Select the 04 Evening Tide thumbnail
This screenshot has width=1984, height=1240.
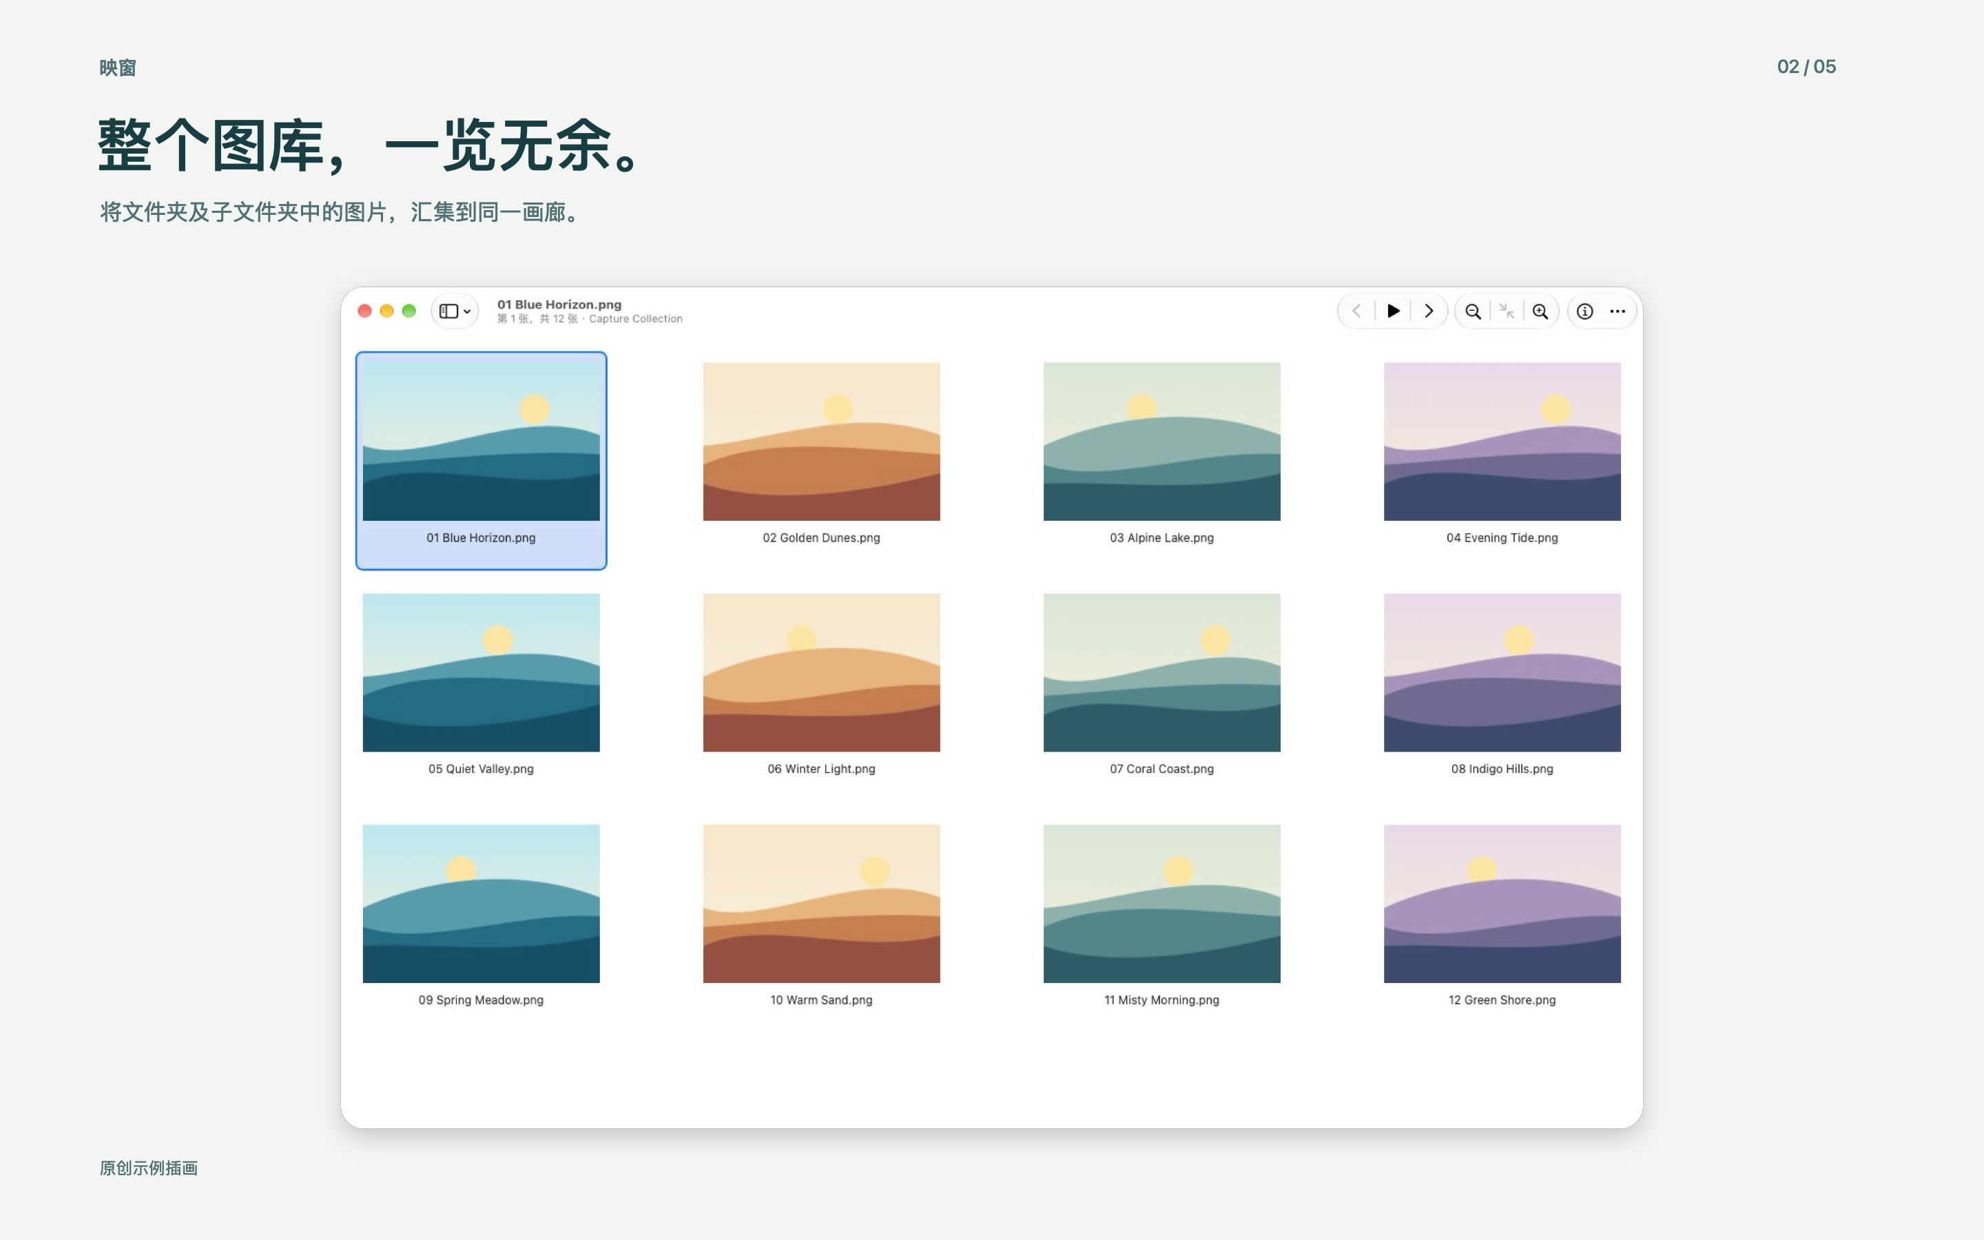pyautogui.click(x=1502, y=441)
